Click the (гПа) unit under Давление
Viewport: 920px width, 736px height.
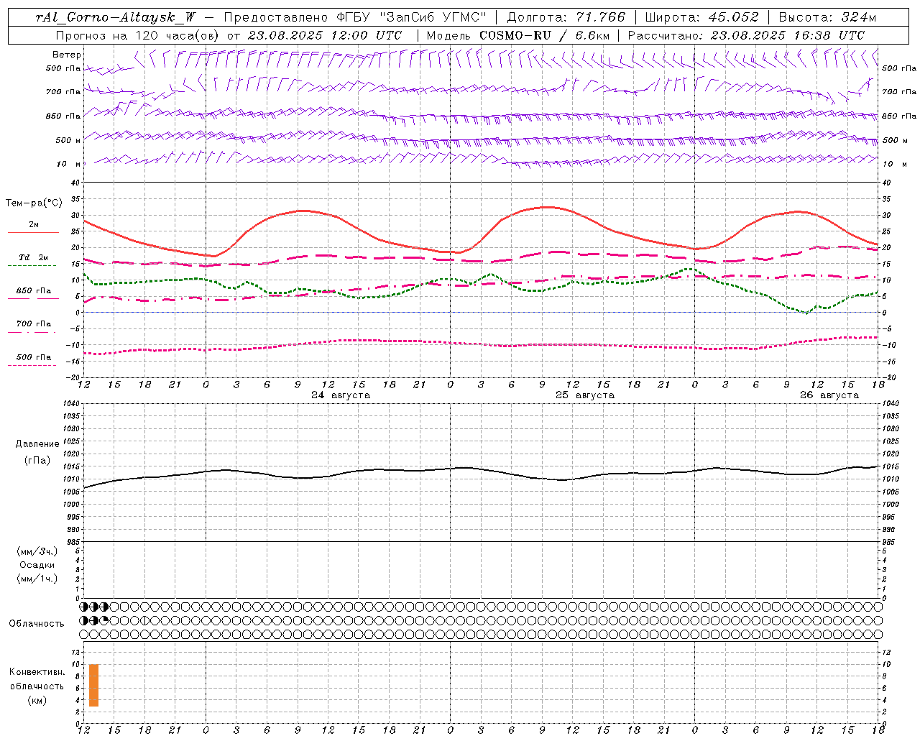click(37, 460)
